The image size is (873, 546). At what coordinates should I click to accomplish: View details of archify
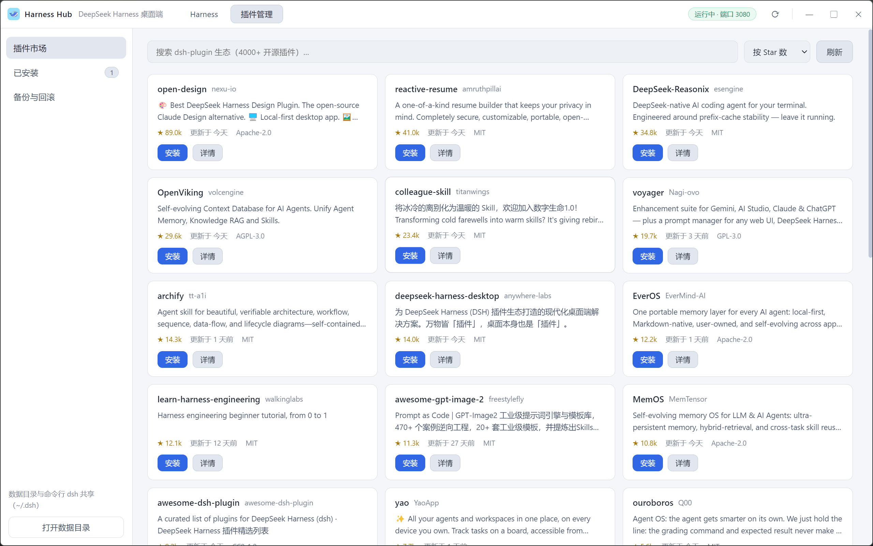(207, 359)
